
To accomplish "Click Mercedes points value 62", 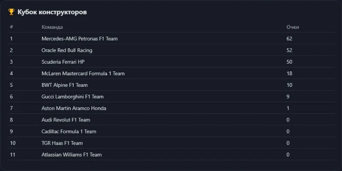I will coord(289,39).
